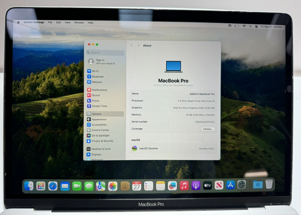Open the Window menu
This screenshot has height=215, width=301.
(79, 23)
